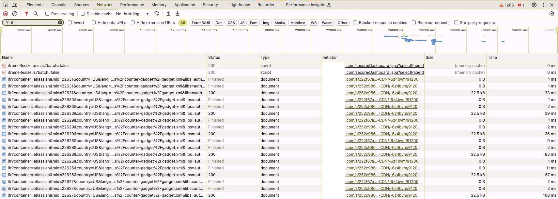Tick Hide data URLs checkbox
The image size is (558, 199).
point(94,22)
